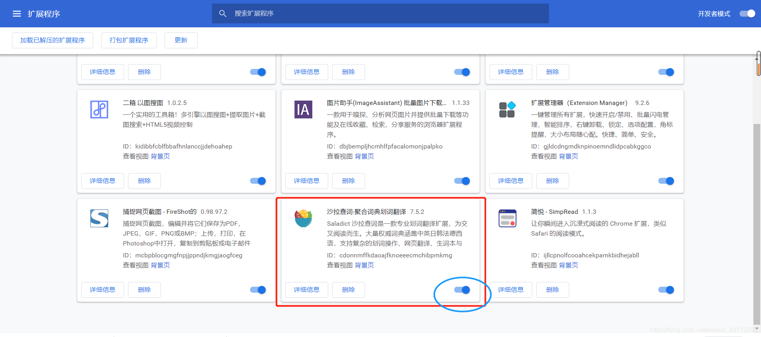Toggle the top-row right card's extension switch
761x337 pixels.
pos(666,72)
